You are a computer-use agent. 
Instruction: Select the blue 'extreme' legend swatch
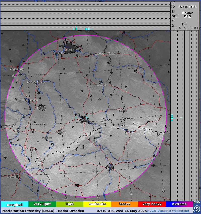pyautogui.click(x=179, y=204)
